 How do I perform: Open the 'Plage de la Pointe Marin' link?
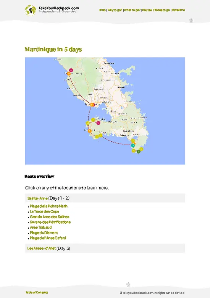pos(48,206)
